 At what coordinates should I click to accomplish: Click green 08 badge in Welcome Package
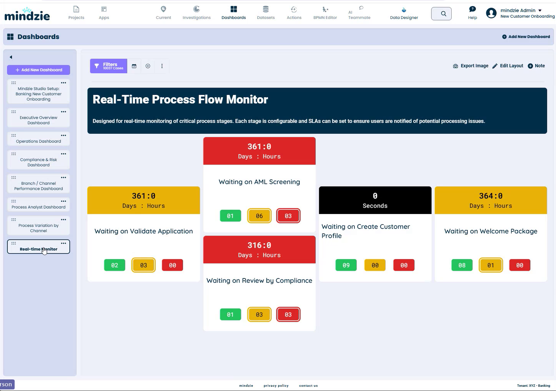coord(462,265)
